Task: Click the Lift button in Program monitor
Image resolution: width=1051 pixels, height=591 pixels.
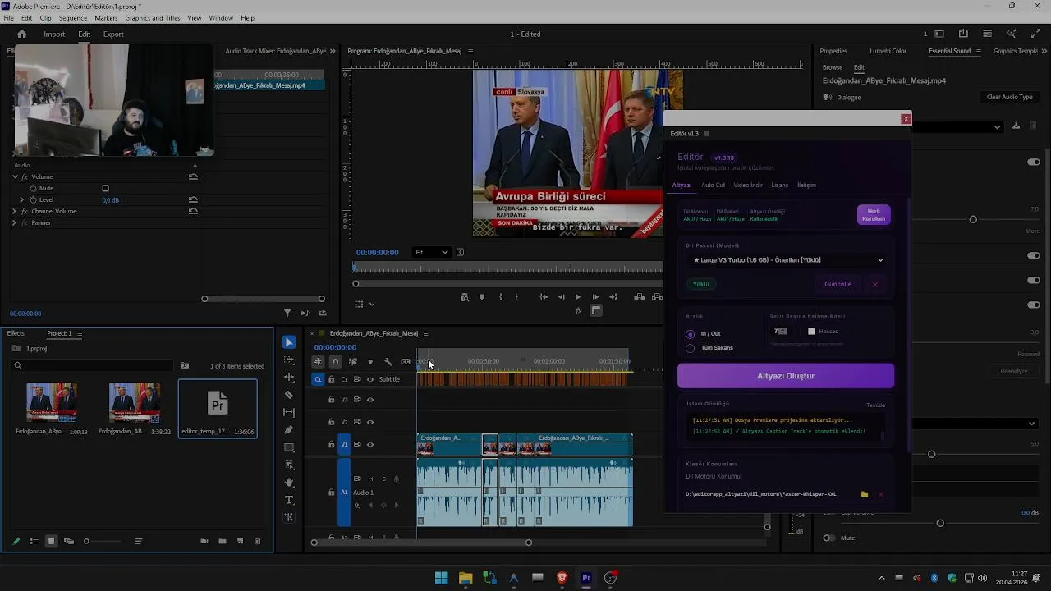Action: (639, 297)
